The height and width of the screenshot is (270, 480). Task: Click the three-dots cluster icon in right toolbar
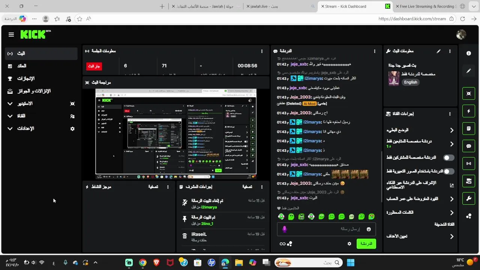(x=469, y=216)
